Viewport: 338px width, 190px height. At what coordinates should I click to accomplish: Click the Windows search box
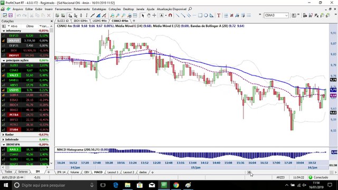[x=54, y=185]
